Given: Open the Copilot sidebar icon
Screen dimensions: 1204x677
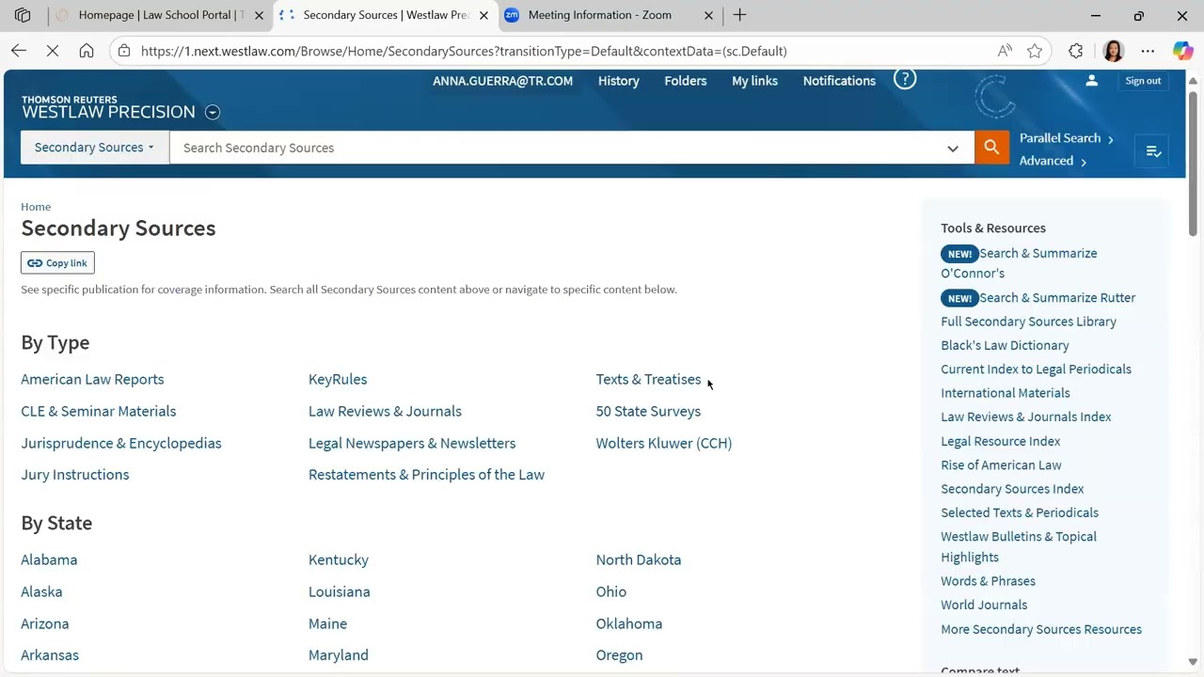Looking at the screenshot, I should pyautogui.click(x=1182, y=51).
